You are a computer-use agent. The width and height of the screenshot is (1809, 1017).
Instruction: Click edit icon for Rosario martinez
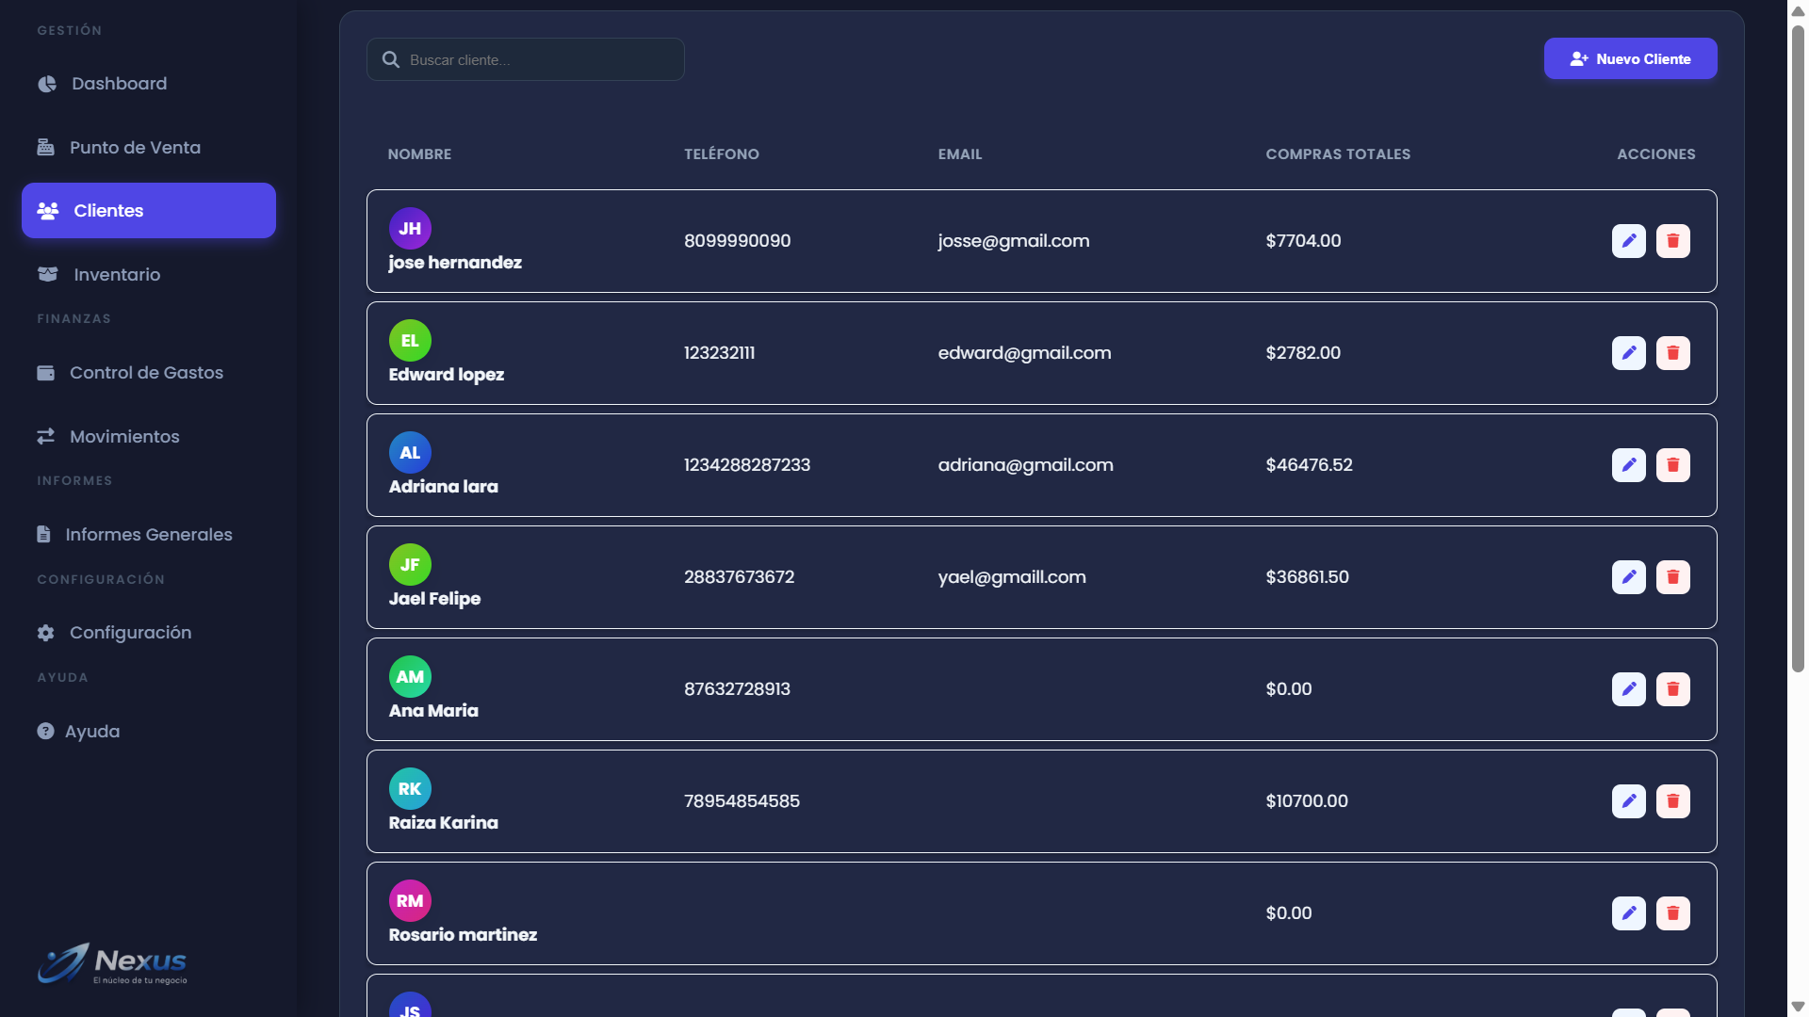point(1628,913)
